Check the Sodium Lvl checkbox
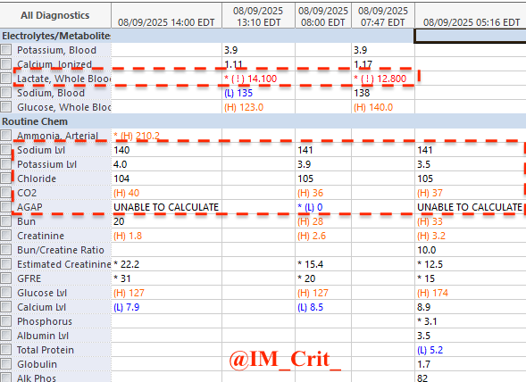Image resolution: width=526 pixels, height=382 pixels. [5, 150]
